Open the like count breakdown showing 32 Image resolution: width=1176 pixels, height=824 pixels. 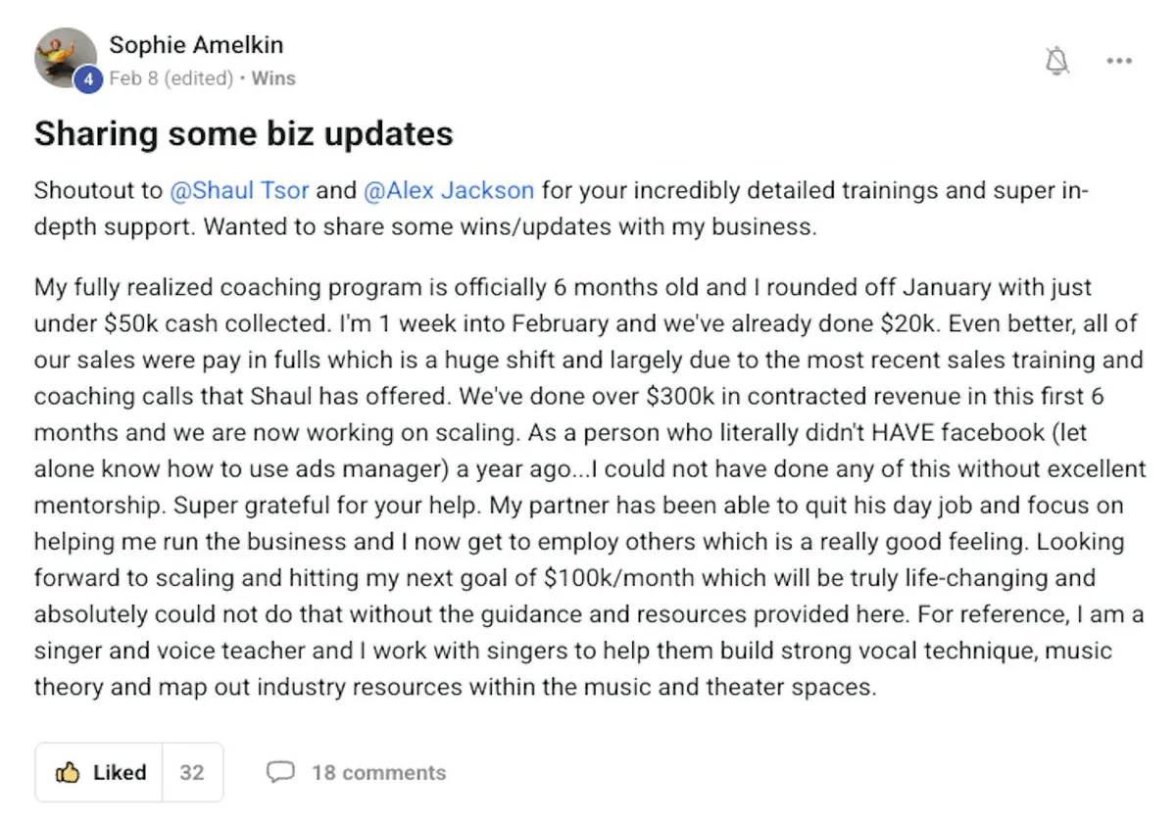point(192,772)
